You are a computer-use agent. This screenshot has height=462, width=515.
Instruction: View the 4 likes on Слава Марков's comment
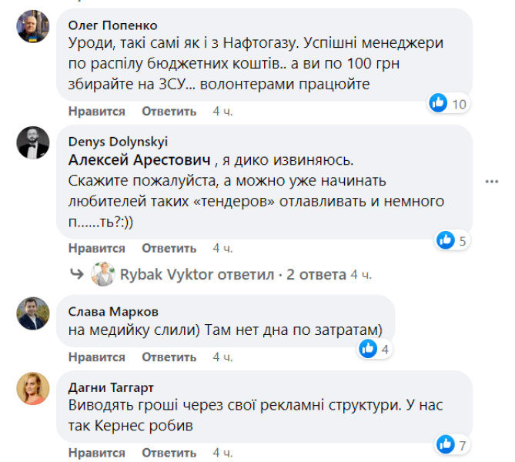click(376, 349)
